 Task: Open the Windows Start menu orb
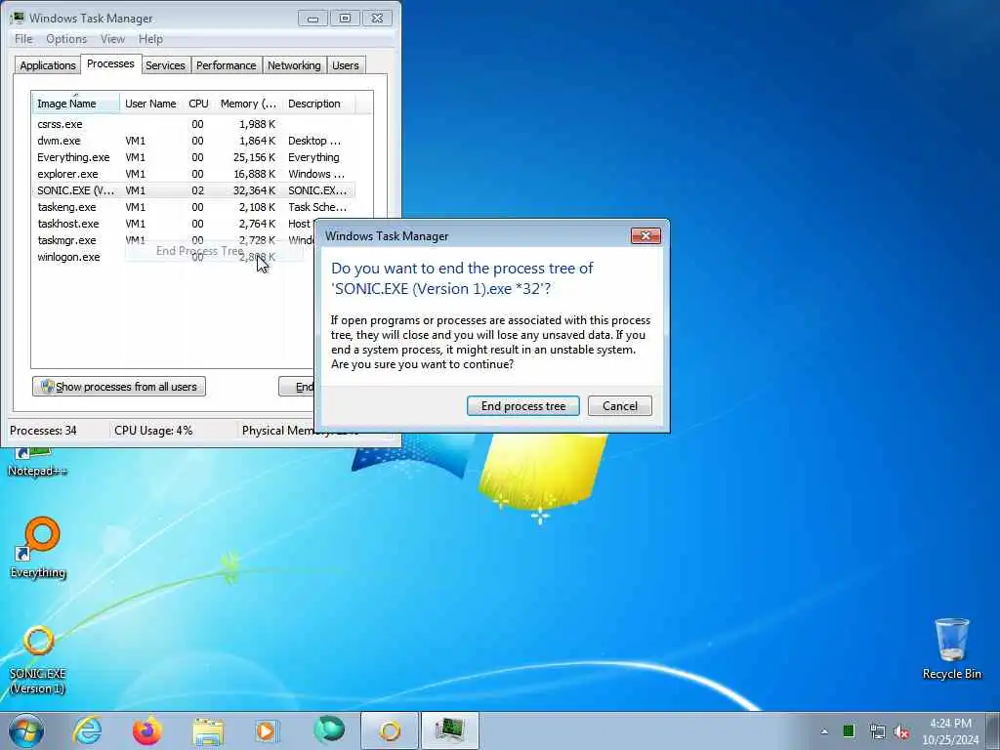tap(26, 730)
